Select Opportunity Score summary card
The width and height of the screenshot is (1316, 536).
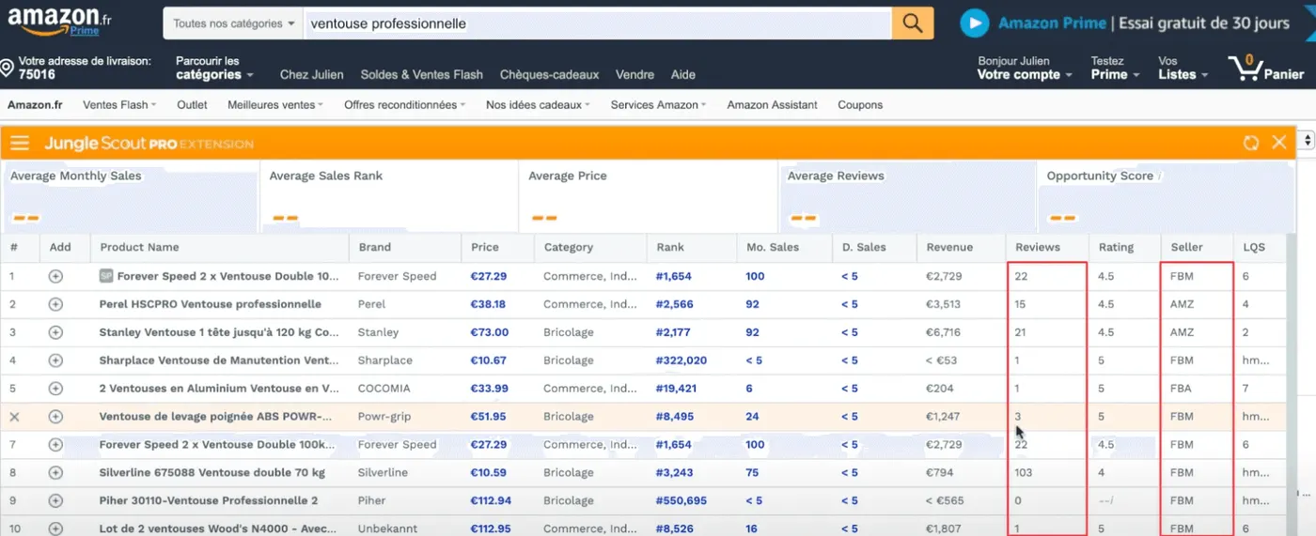point(1167,196)
